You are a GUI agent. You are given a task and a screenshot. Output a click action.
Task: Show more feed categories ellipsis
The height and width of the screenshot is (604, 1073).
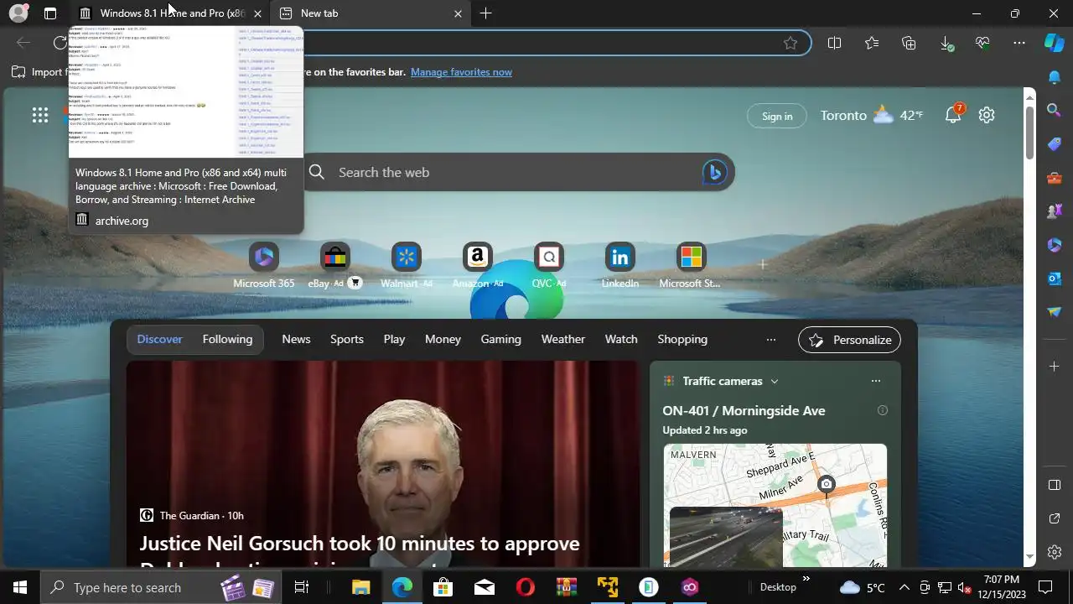[771, 340]
